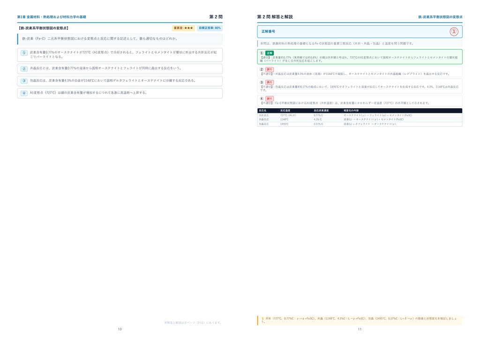
Task: Click page number 11 at the bottom
Action: [x=360, y=329]
